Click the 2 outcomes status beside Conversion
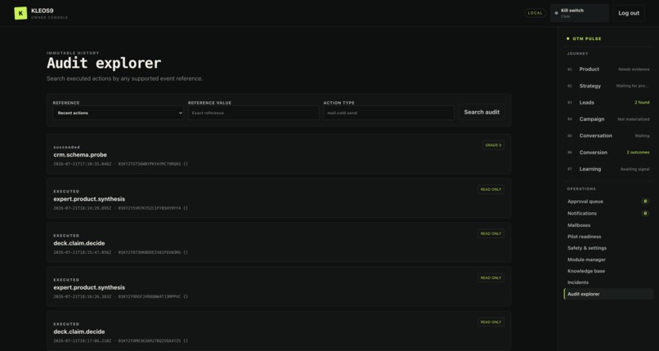 tap(638, 152)
